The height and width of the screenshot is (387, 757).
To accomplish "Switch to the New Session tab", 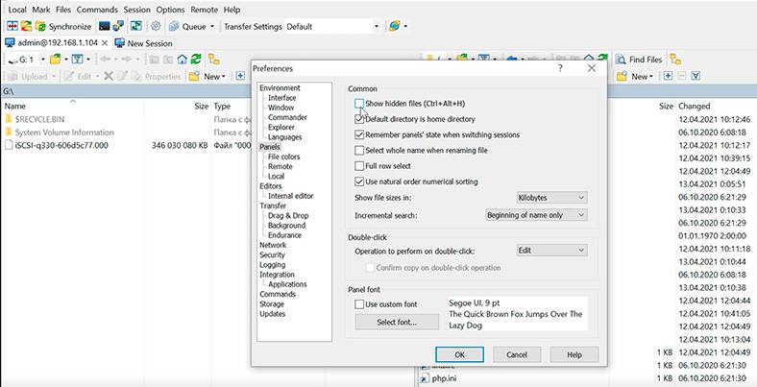I will tap(143, 43).
